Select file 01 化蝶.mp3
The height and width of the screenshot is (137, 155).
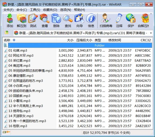[77, 51]
